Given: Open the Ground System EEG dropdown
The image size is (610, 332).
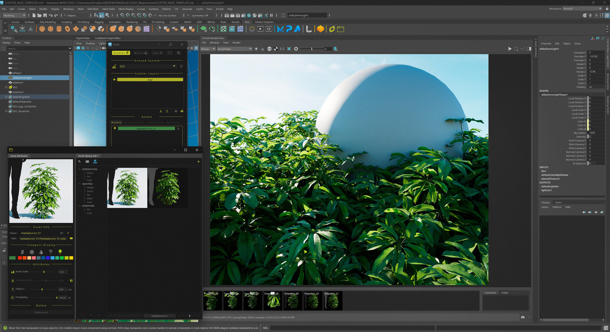Looking at the screenshot, I should pyautogui.click(x=174, y=66).
